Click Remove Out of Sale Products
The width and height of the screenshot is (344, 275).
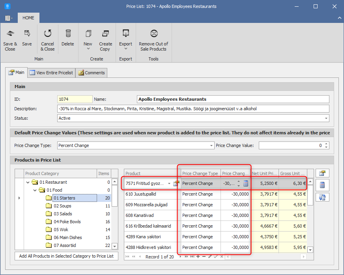[153, 41]
